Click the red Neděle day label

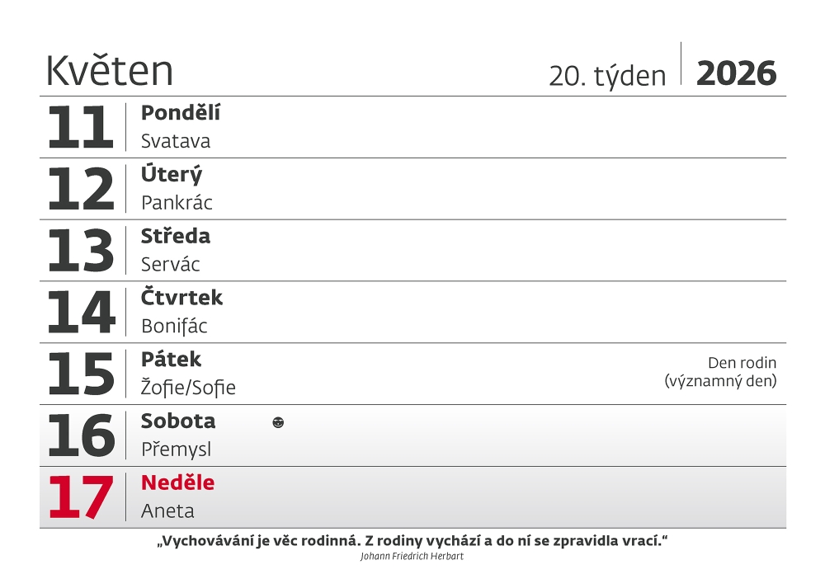pos(177,482)
